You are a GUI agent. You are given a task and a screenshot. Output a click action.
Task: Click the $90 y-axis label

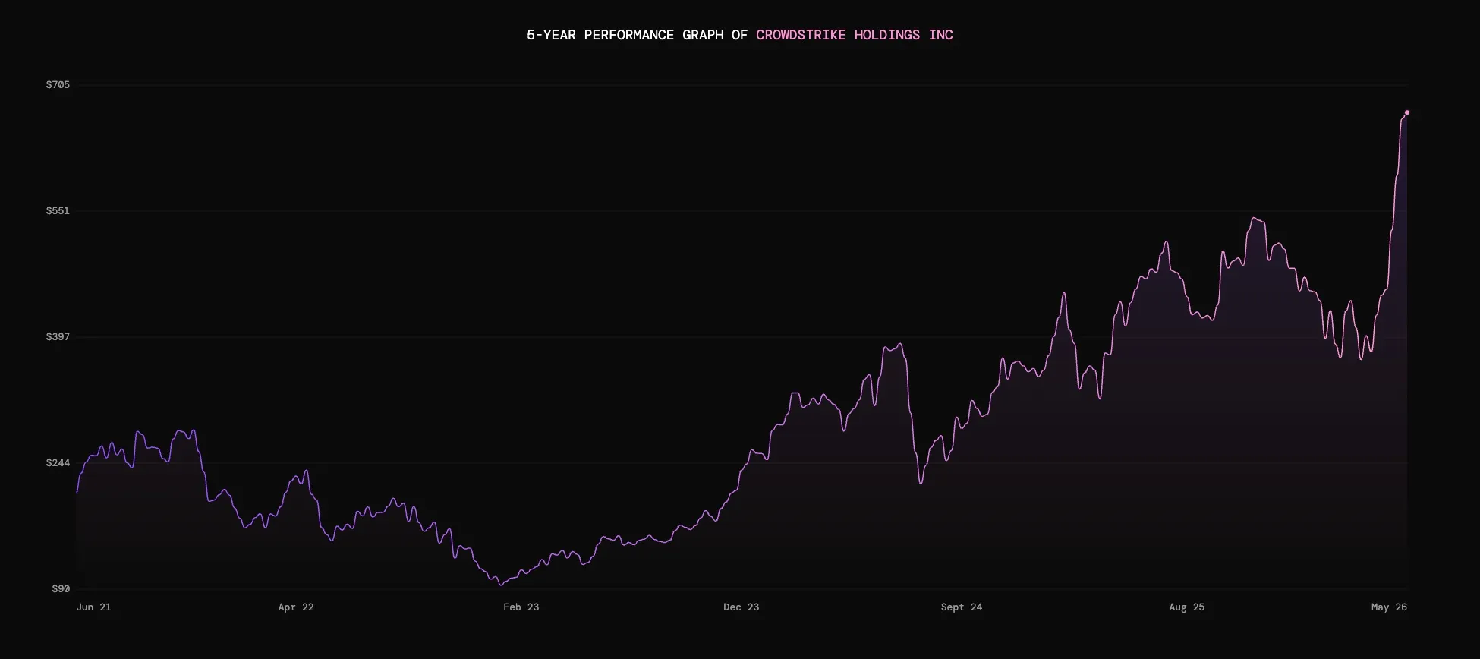pyautogui.click(x=61, y=588)
